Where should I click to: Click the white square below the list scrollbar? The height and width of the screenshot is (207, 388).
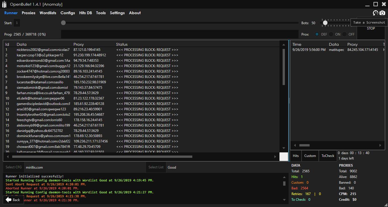point(284,157)
